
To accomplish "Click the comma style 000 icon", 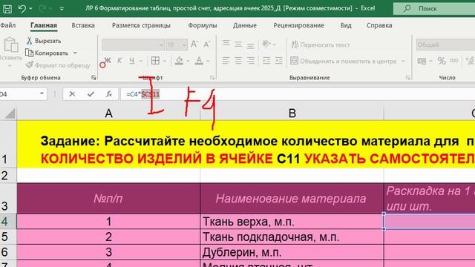I will click(x=453, y=61).
